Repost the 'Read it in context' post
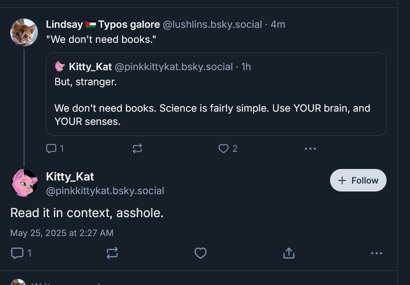This screenshot has width=410, height=285. [112, 253]
